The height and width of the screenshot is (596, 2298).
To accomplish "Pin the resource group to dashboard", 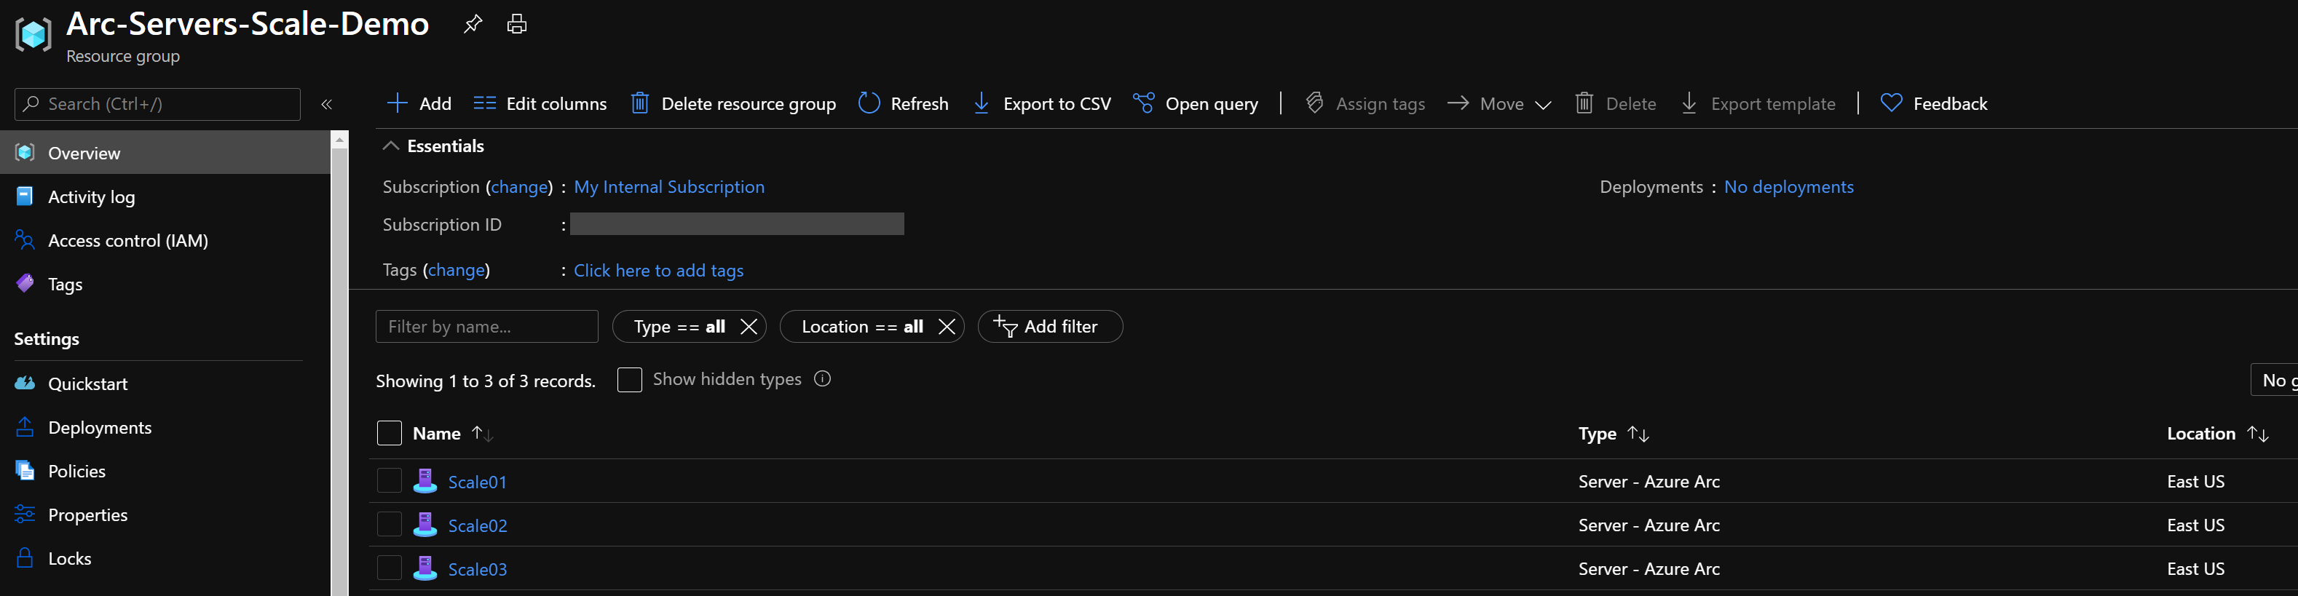I will (x=473, y=24).
